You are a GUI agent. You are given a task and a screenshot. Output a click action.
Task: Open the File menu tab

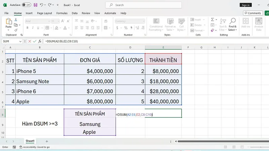(6, 13)
